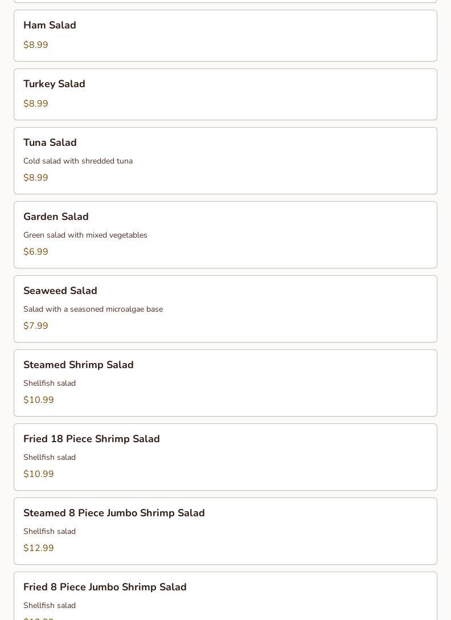Click the $6.99 Garden Salad price
Screen dimensions: 451x620
click(36, 252)
